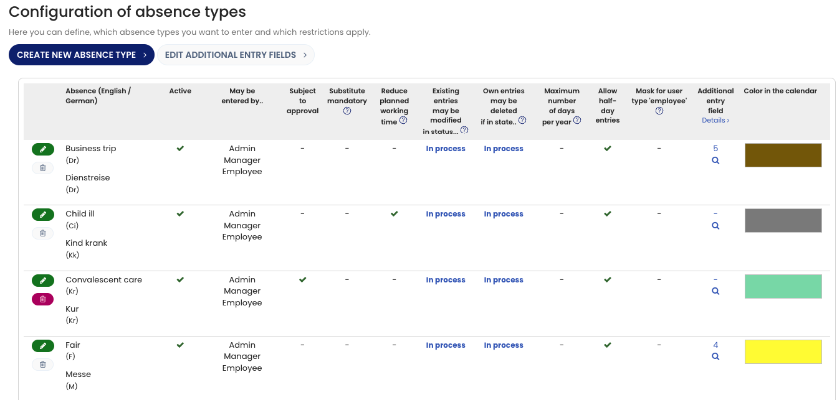The width and height of the screenshot is (837, 400).
Task: Open magnifier for Business trip additional fields
Action: (x=715, y=160)
